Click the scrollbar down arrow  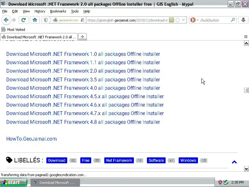pos(246,169)
